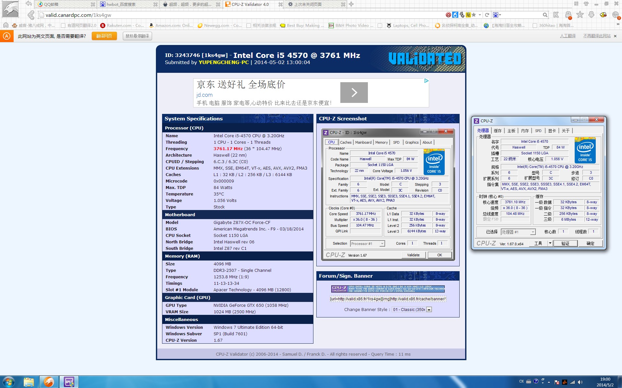Select the 显卡 tab in CPU-Z window

pos(552,131)
